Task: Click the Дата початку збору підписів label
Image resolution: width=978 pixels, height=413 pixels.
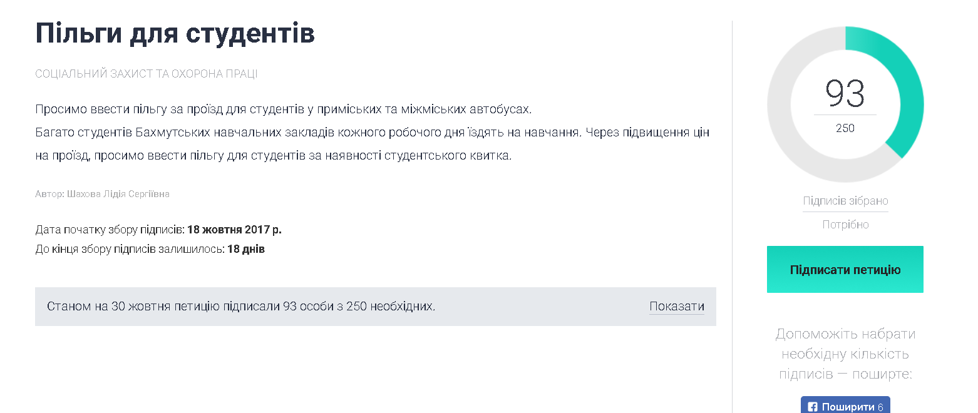Action: point(110,230)
